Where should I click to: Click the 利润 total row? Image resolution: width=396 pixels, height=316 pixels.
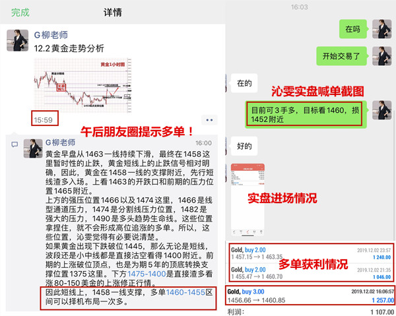tap(310, 312)
